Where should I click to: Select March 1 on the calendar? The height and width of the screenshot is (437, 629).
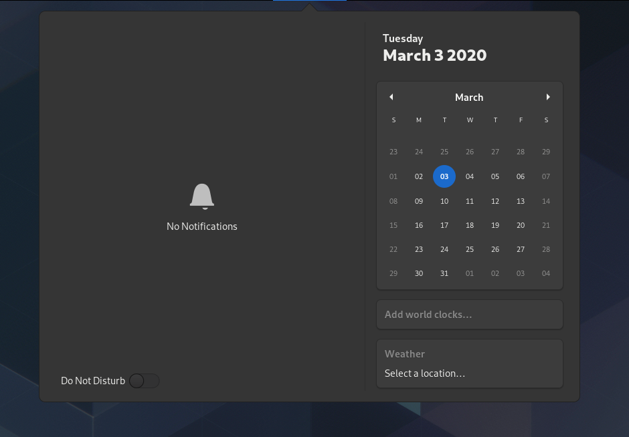pos(393,176)
